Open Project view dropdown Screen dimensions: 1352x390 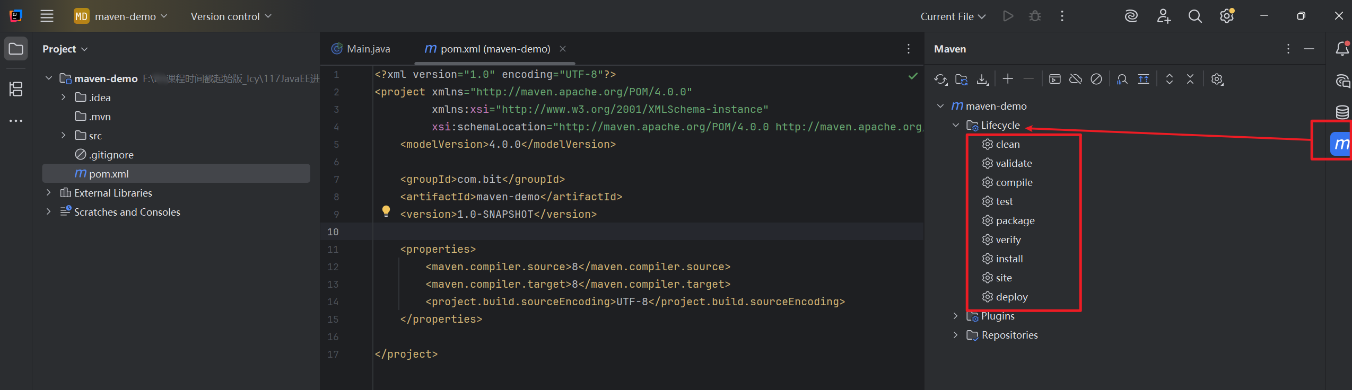click(65, 49)
